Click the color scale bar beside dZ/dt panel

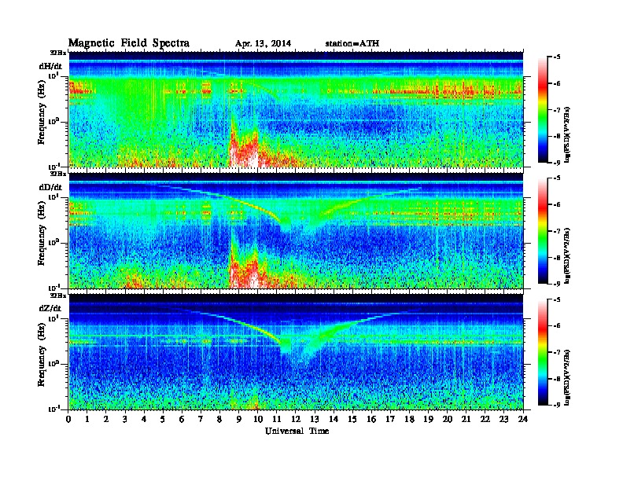click(x=542, y=352)
